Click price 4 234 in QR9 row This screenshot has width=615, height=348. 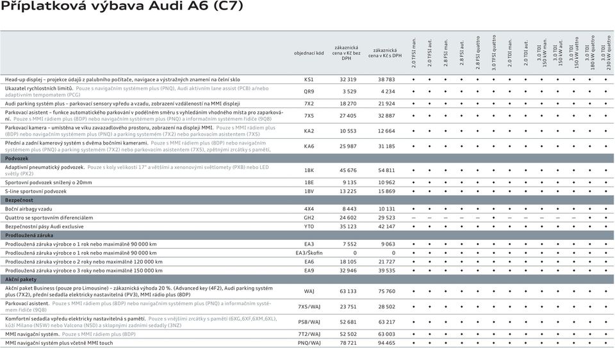[x=388, y=91]
